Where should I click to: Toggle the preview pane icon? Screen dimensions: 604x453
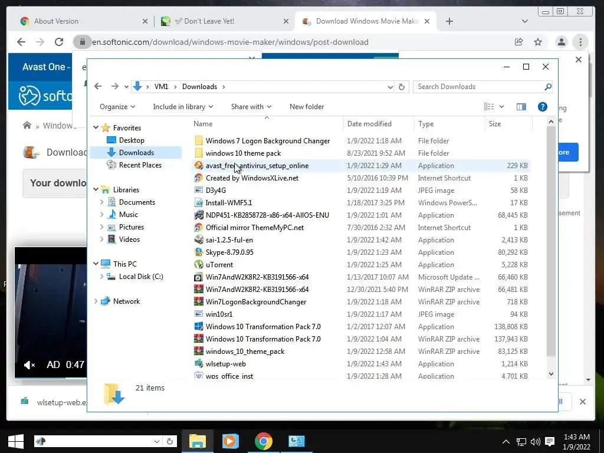point(521,107)
